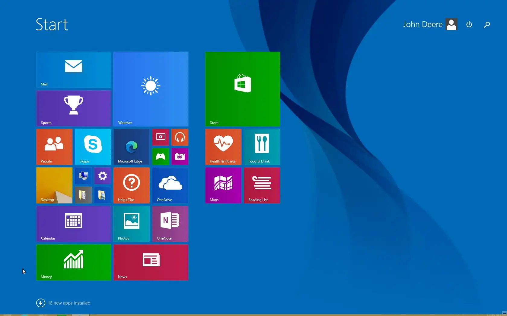
Task: Launch the Health & Fitness tile
Action: coord(223,147)
